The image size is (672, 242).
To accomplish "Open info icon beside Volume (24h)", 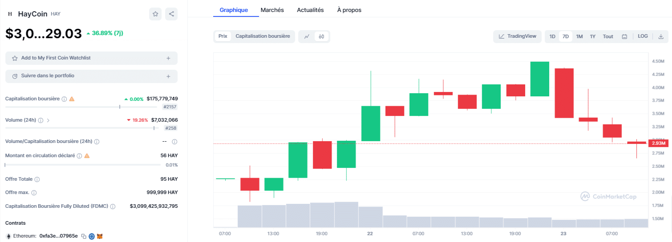I will tap(41, 120).
